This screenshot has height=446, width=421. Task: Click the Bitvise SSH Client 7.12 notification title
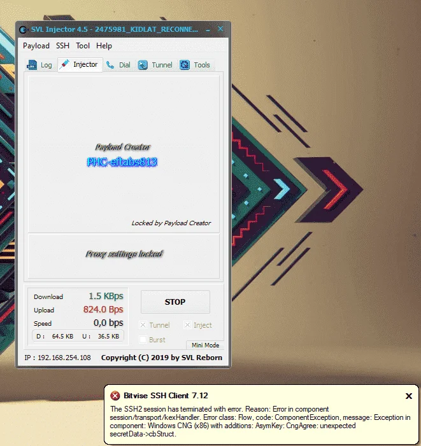[166, 396]
